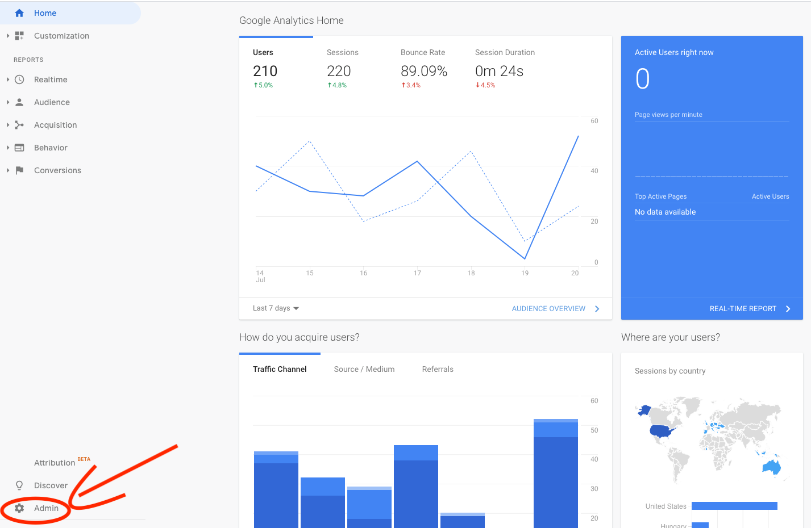Click the Realtime clock icon
The image size is (811, 528).
click(19, 79)
